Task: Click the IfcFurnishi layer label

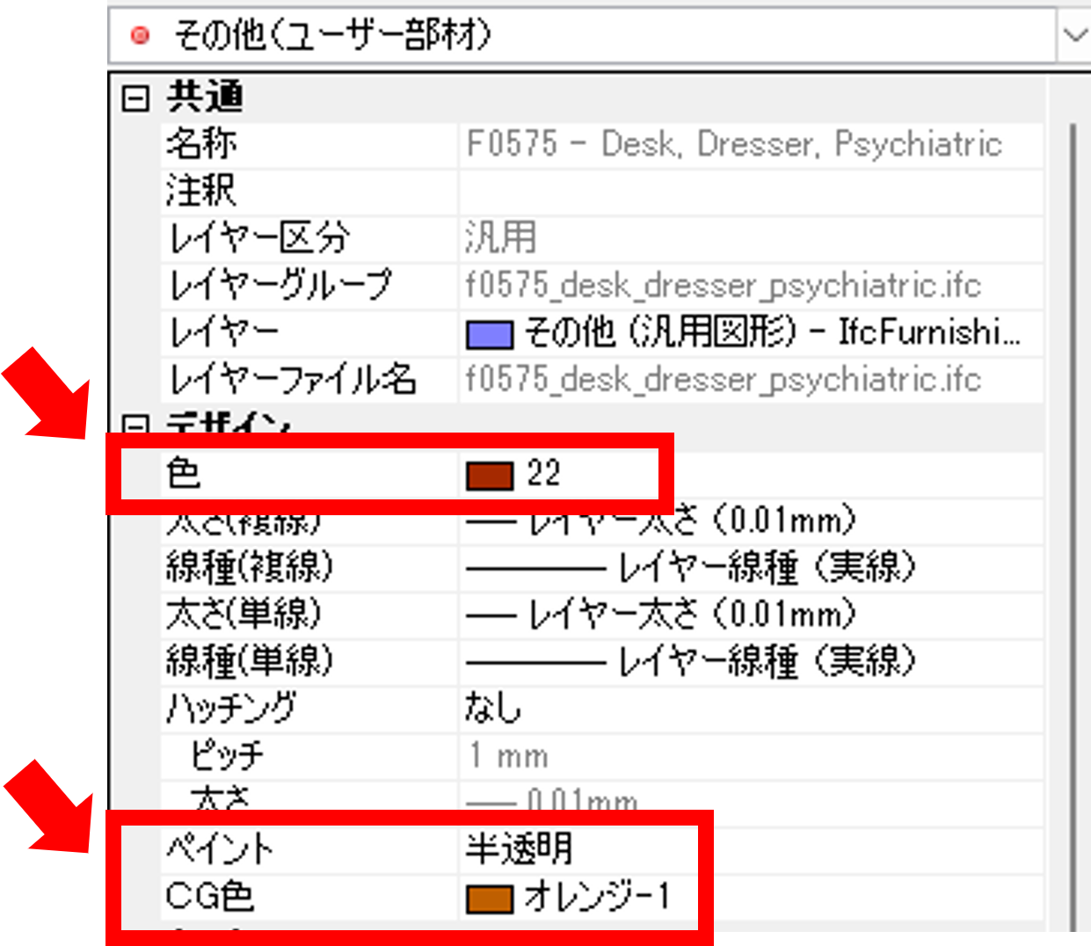Action: pos(923,333)
